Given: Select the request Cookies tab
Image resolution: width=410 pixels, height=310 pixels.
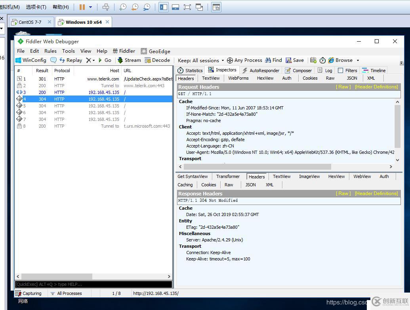Looking at the screenshot, I should [x=310, y=78].
